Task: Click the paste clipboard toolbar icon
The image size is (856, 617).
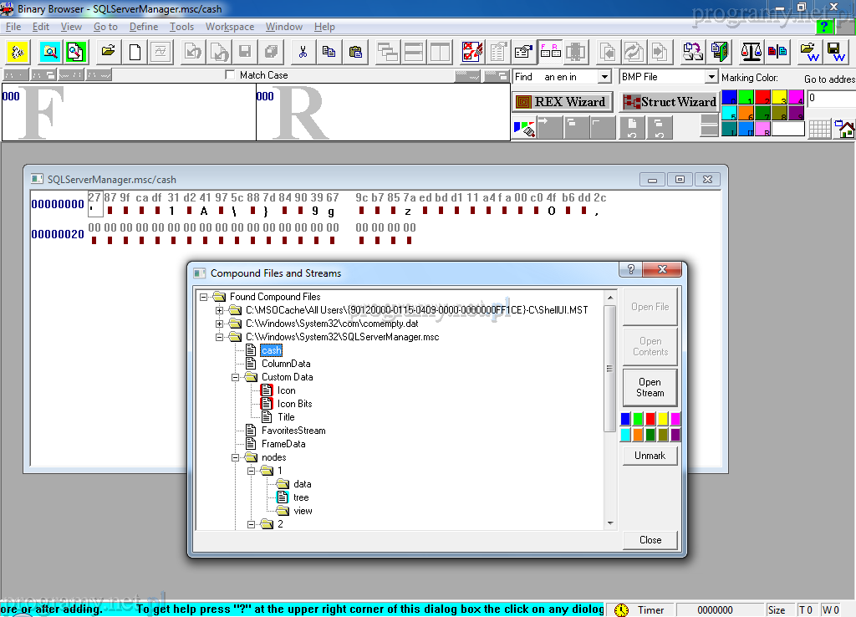Action: click(355, 52)
